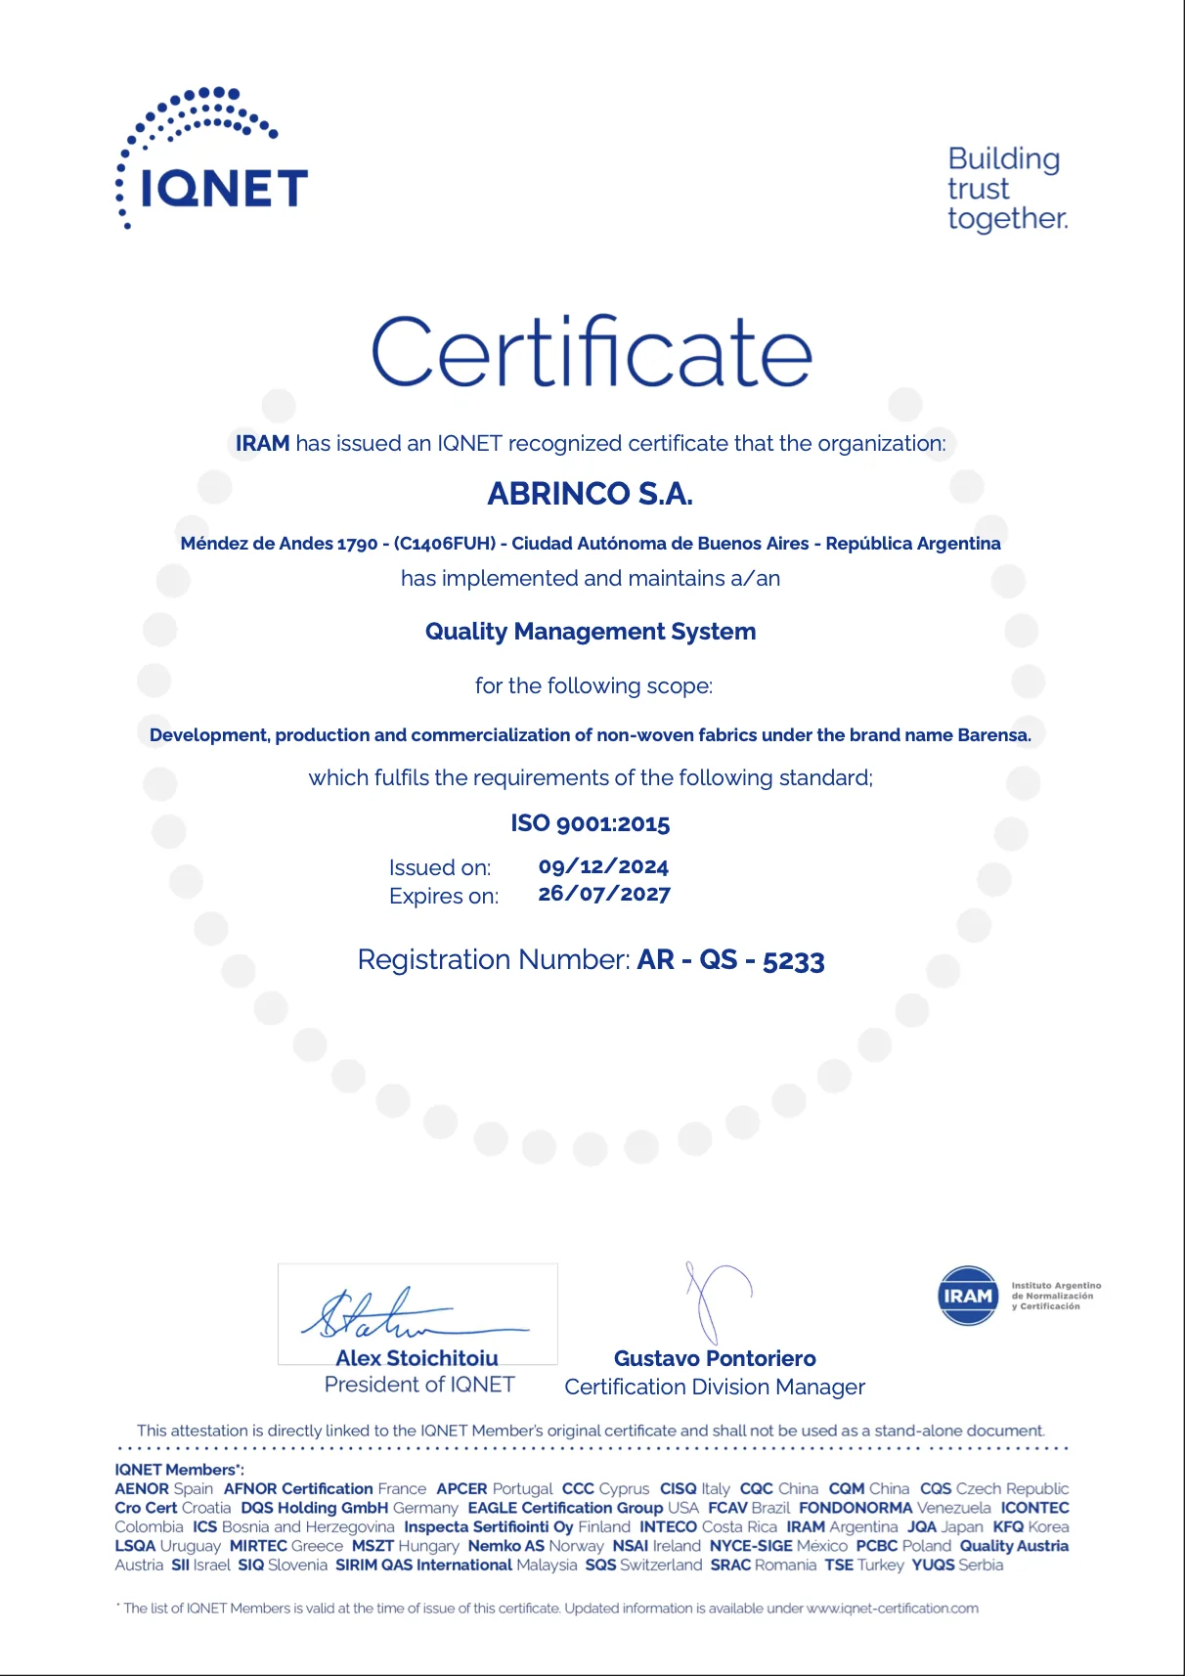
Task: Open the www.iqnet-certification.com link
Action: 892,1609
